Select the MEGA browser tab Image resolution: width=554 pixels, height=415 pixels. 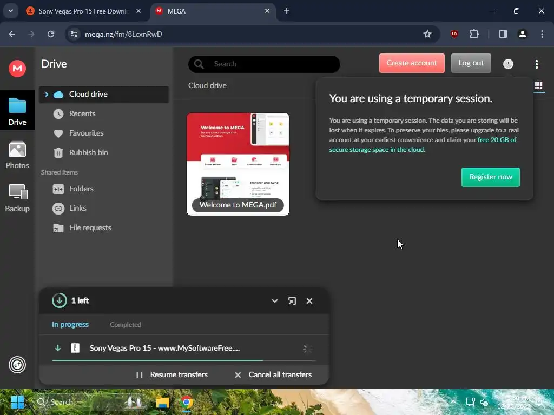click(212, 11)
